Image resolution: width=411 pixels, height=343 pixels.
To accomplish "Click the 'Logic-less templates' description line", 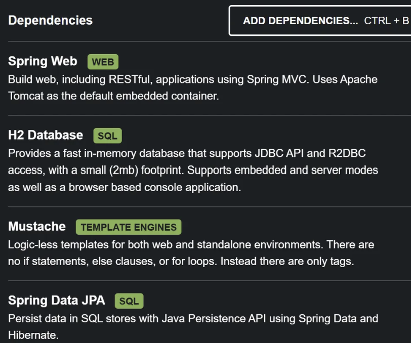I will (x=191, y=245).
